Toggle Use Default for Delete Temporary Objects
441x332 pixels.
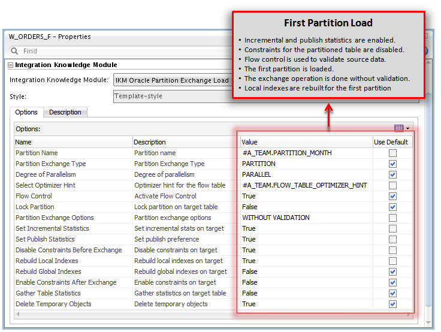pyautogui.click(x=392, y=304)
